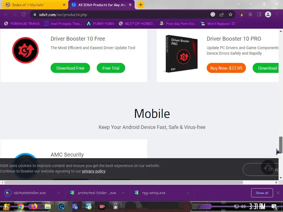283x212 pixels.
Task: Bookmark this page with the star icon
Action: [230, 15]
